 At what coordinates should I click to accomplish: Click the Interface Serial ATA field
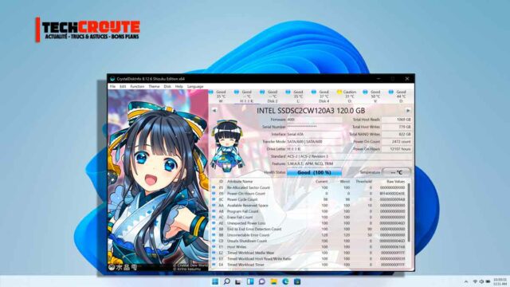(x=314, y=134)
